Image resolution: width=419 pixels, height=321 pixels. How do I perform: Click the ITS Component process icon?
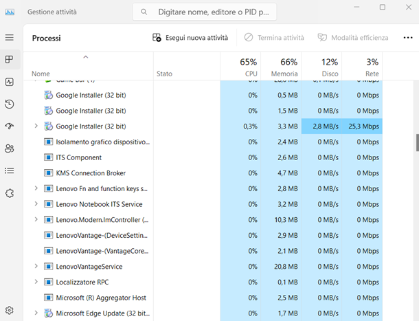point(48,157)
